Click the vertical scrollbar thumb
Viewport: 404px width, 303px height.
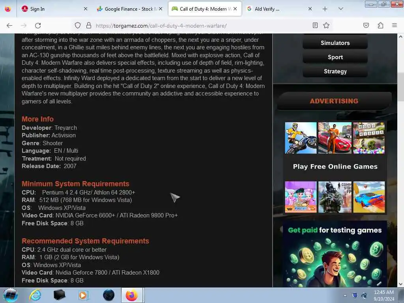point(400,88)
